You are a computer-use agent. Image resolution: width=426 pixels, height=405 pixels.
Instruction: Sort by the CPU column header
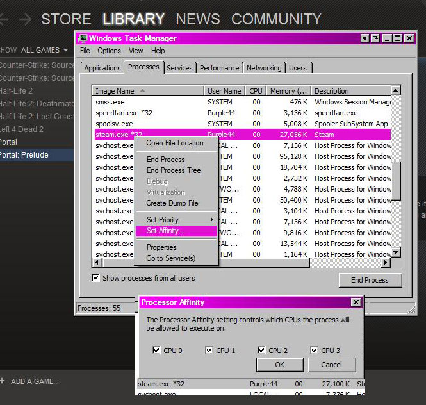256,91
